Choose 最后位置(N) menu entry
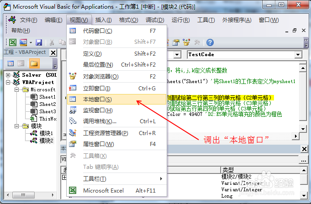Screen dimensions: 311x204 (x=116, y=65)
